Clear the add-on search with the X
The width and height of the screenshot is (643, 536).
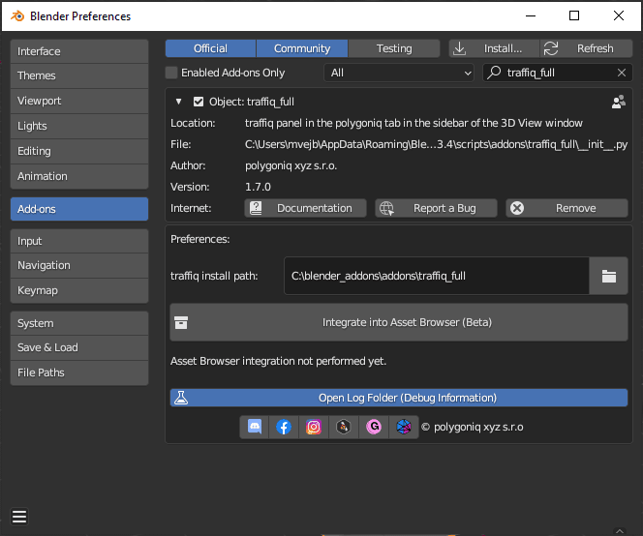(622, 73)
